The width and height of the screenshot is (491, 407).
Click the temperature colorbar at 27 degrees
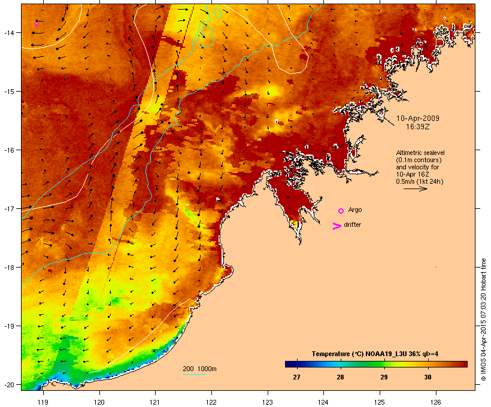(x=296, y=364)
